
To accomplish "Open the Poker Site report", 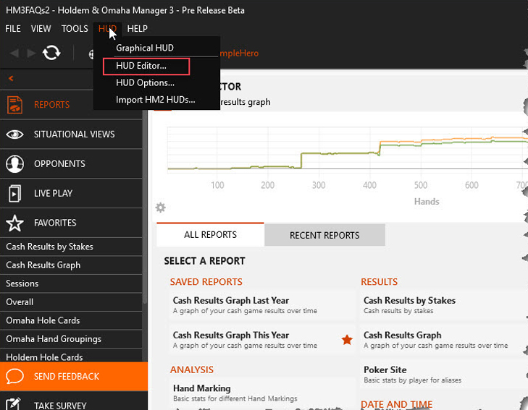I will pos(385,370).
